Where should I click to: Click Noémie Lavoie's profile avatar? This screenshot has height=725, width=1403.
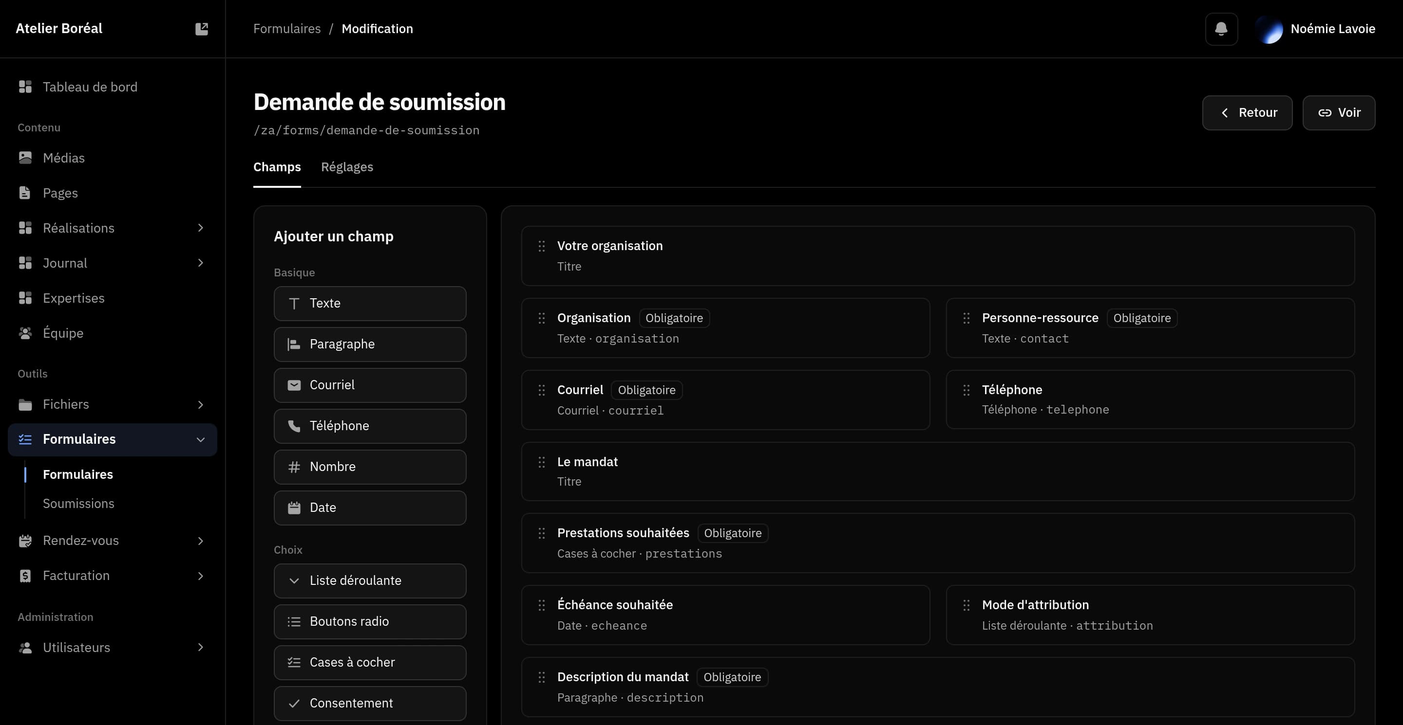tap(1269, 29)
